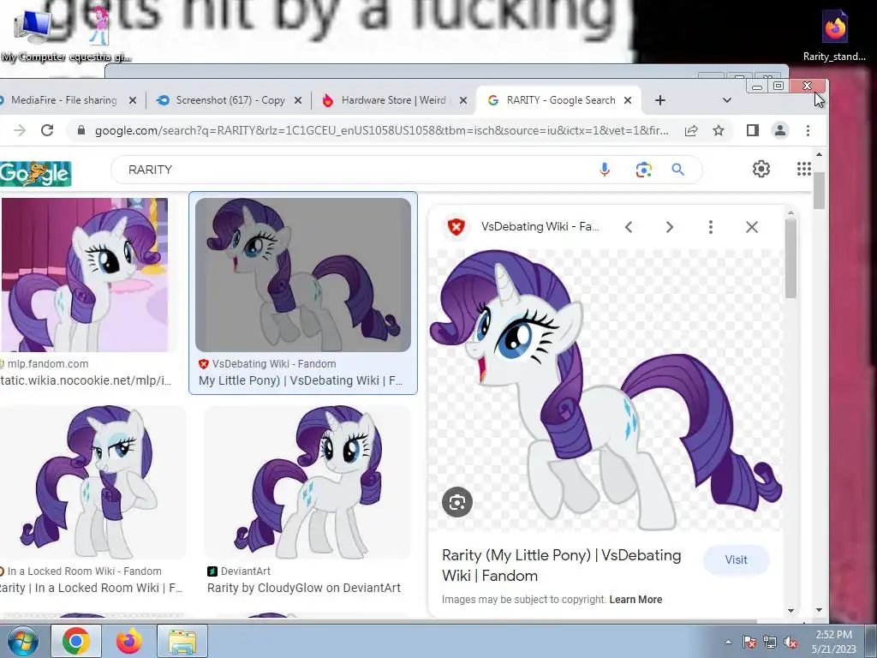Open Google quick settings gear
877x658 pixels.
(761, 169)
